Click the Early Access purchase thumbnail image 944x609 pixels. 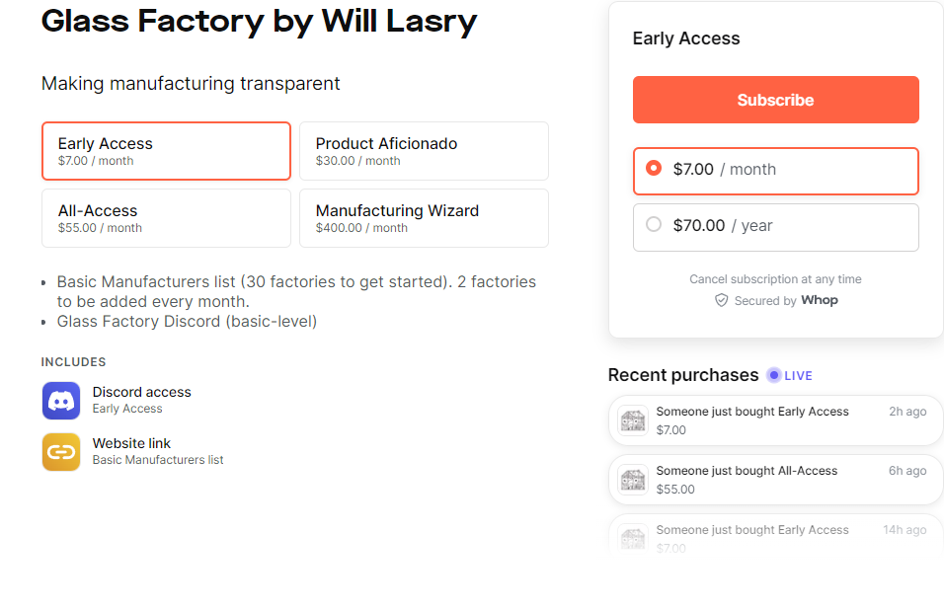[632, 419]
